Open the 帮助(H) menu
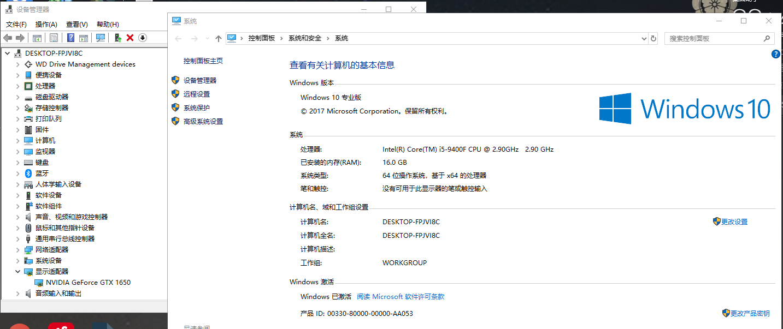Screen dimensions: 783x329 (x=108, y=25)
